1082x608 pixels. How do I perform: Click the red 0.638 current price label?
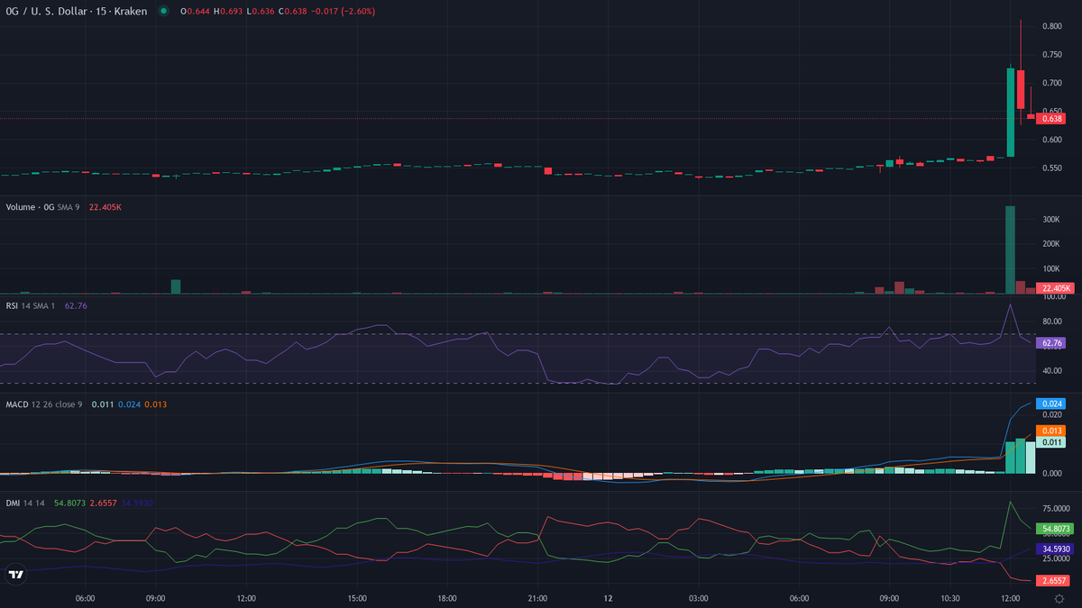1051,118
